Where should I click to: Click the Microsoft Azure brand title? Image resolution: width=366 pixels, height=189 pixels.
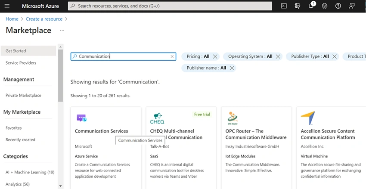tap(40, 6)
